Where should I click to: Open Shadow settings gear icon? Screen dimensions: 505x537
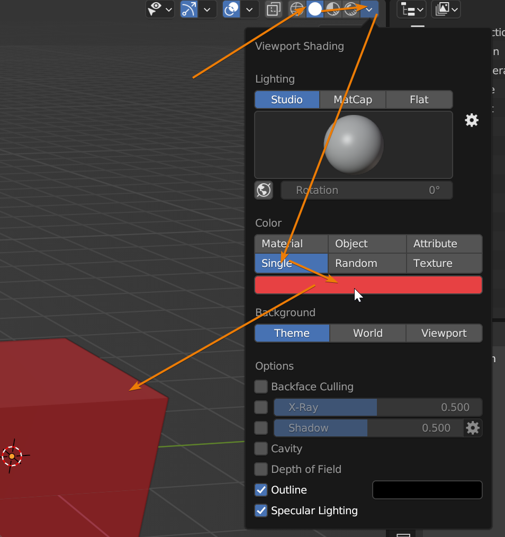tap(473, 428)
